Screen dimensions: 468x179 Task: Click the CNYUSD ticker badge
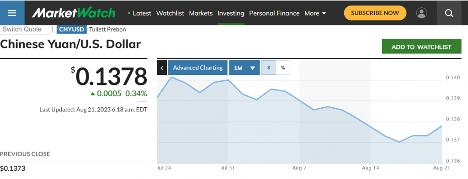point(72,30)
